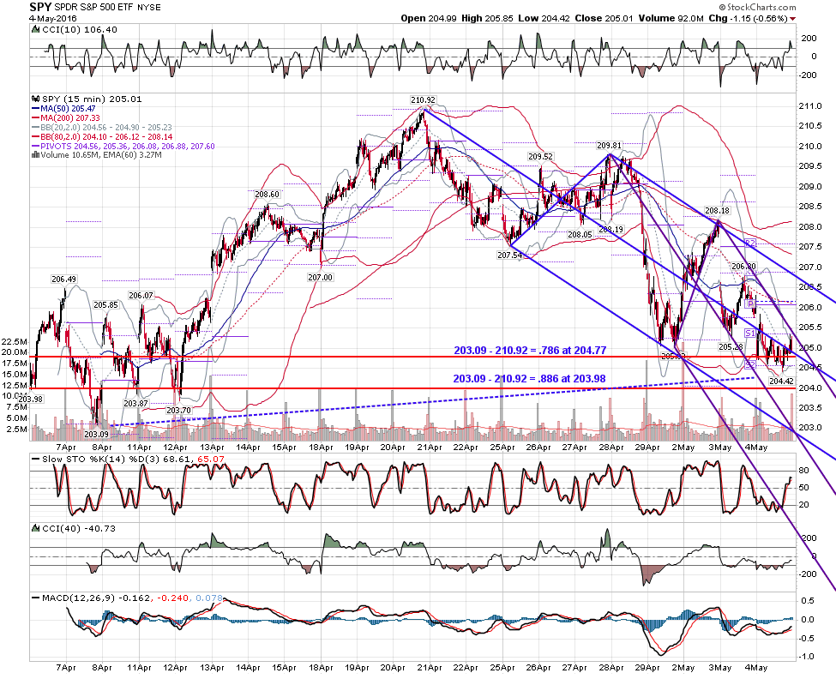Click the CCI(40) -40.73 indicator label

click(78, 529)
